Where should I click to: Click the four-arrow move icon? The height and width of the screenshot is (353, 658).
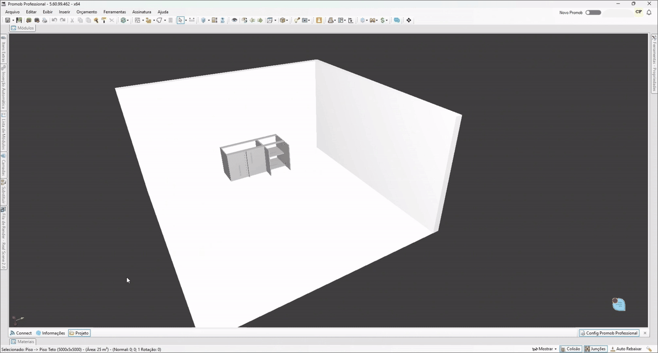[409, 21]
